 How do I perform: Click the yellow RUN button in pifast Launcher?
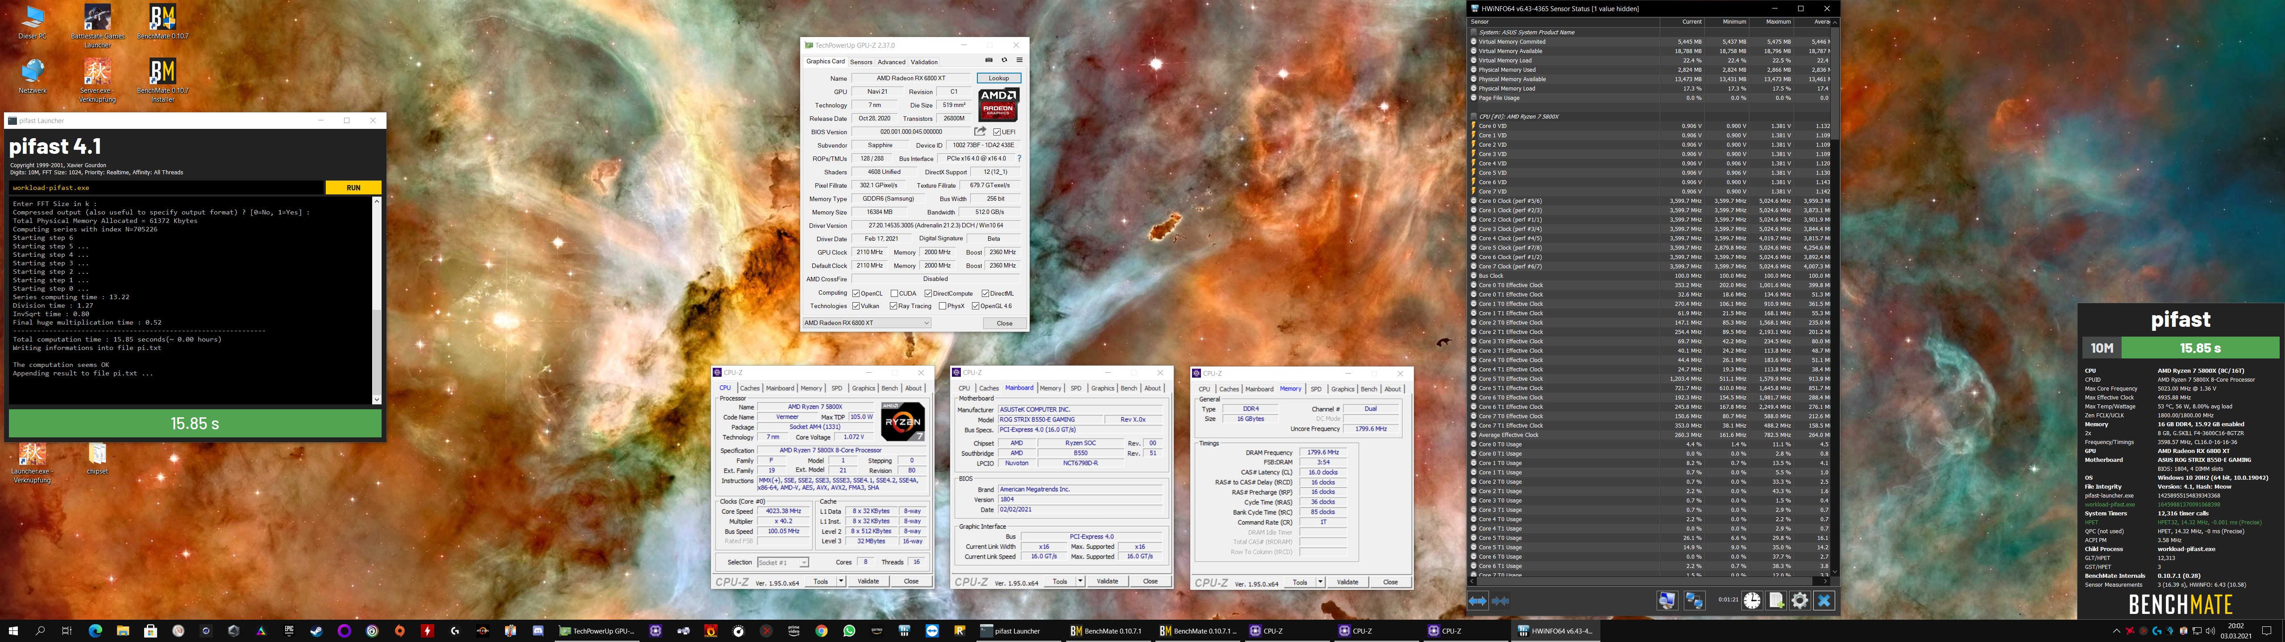pos(353,188)
